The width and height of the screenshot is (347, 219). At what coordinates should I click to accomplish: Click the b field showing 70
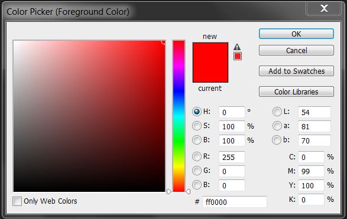[314, 140]
